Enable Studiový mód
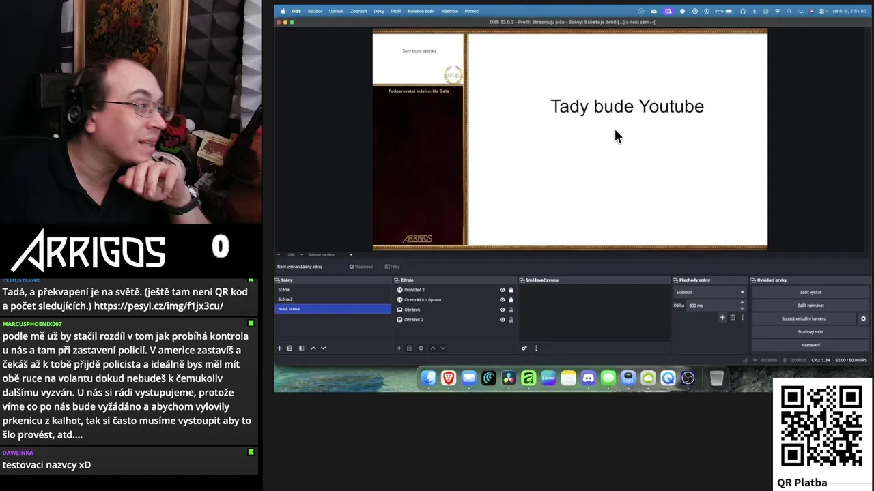874x491 pixels. (810, 331)
